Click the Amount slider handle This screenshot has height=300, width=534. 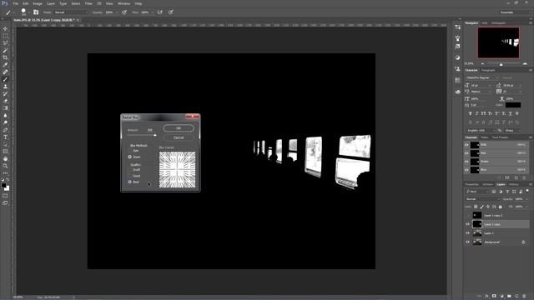155,135
